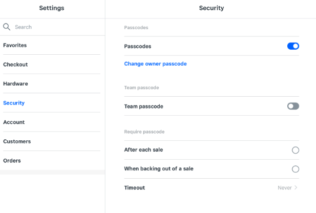Open the Checkout settings section
316x213 pixels.
click(15, 65)
